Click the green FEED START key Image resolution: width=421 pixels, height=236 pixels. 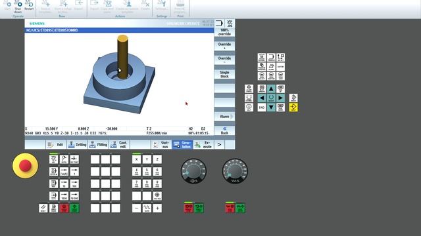click(x=240, y=208)
